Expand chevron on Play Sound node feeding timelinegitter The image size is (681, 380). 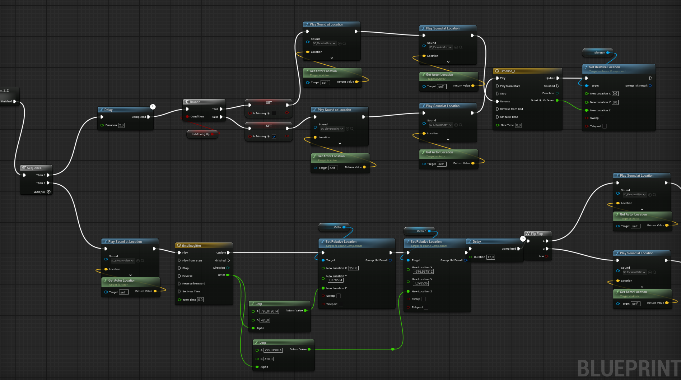click(130, 275)
